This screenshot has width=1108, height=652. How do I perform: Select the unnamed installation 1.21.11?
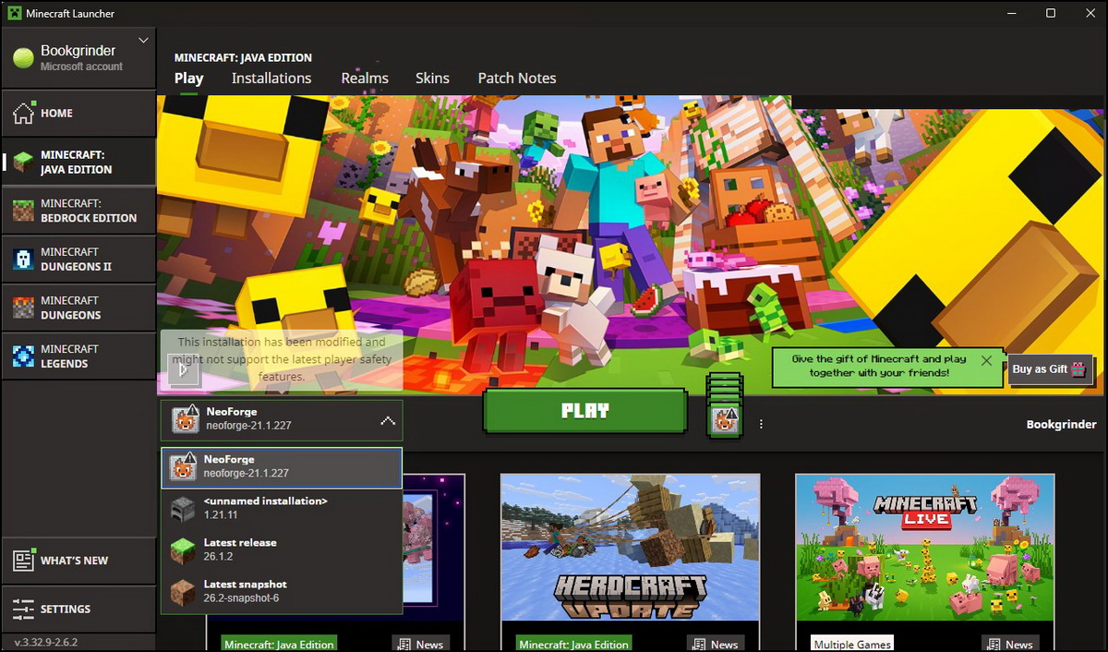282,508
